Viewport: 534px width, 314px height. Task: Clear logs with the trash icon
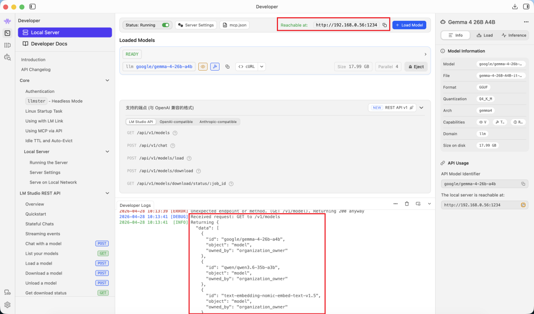406,204
